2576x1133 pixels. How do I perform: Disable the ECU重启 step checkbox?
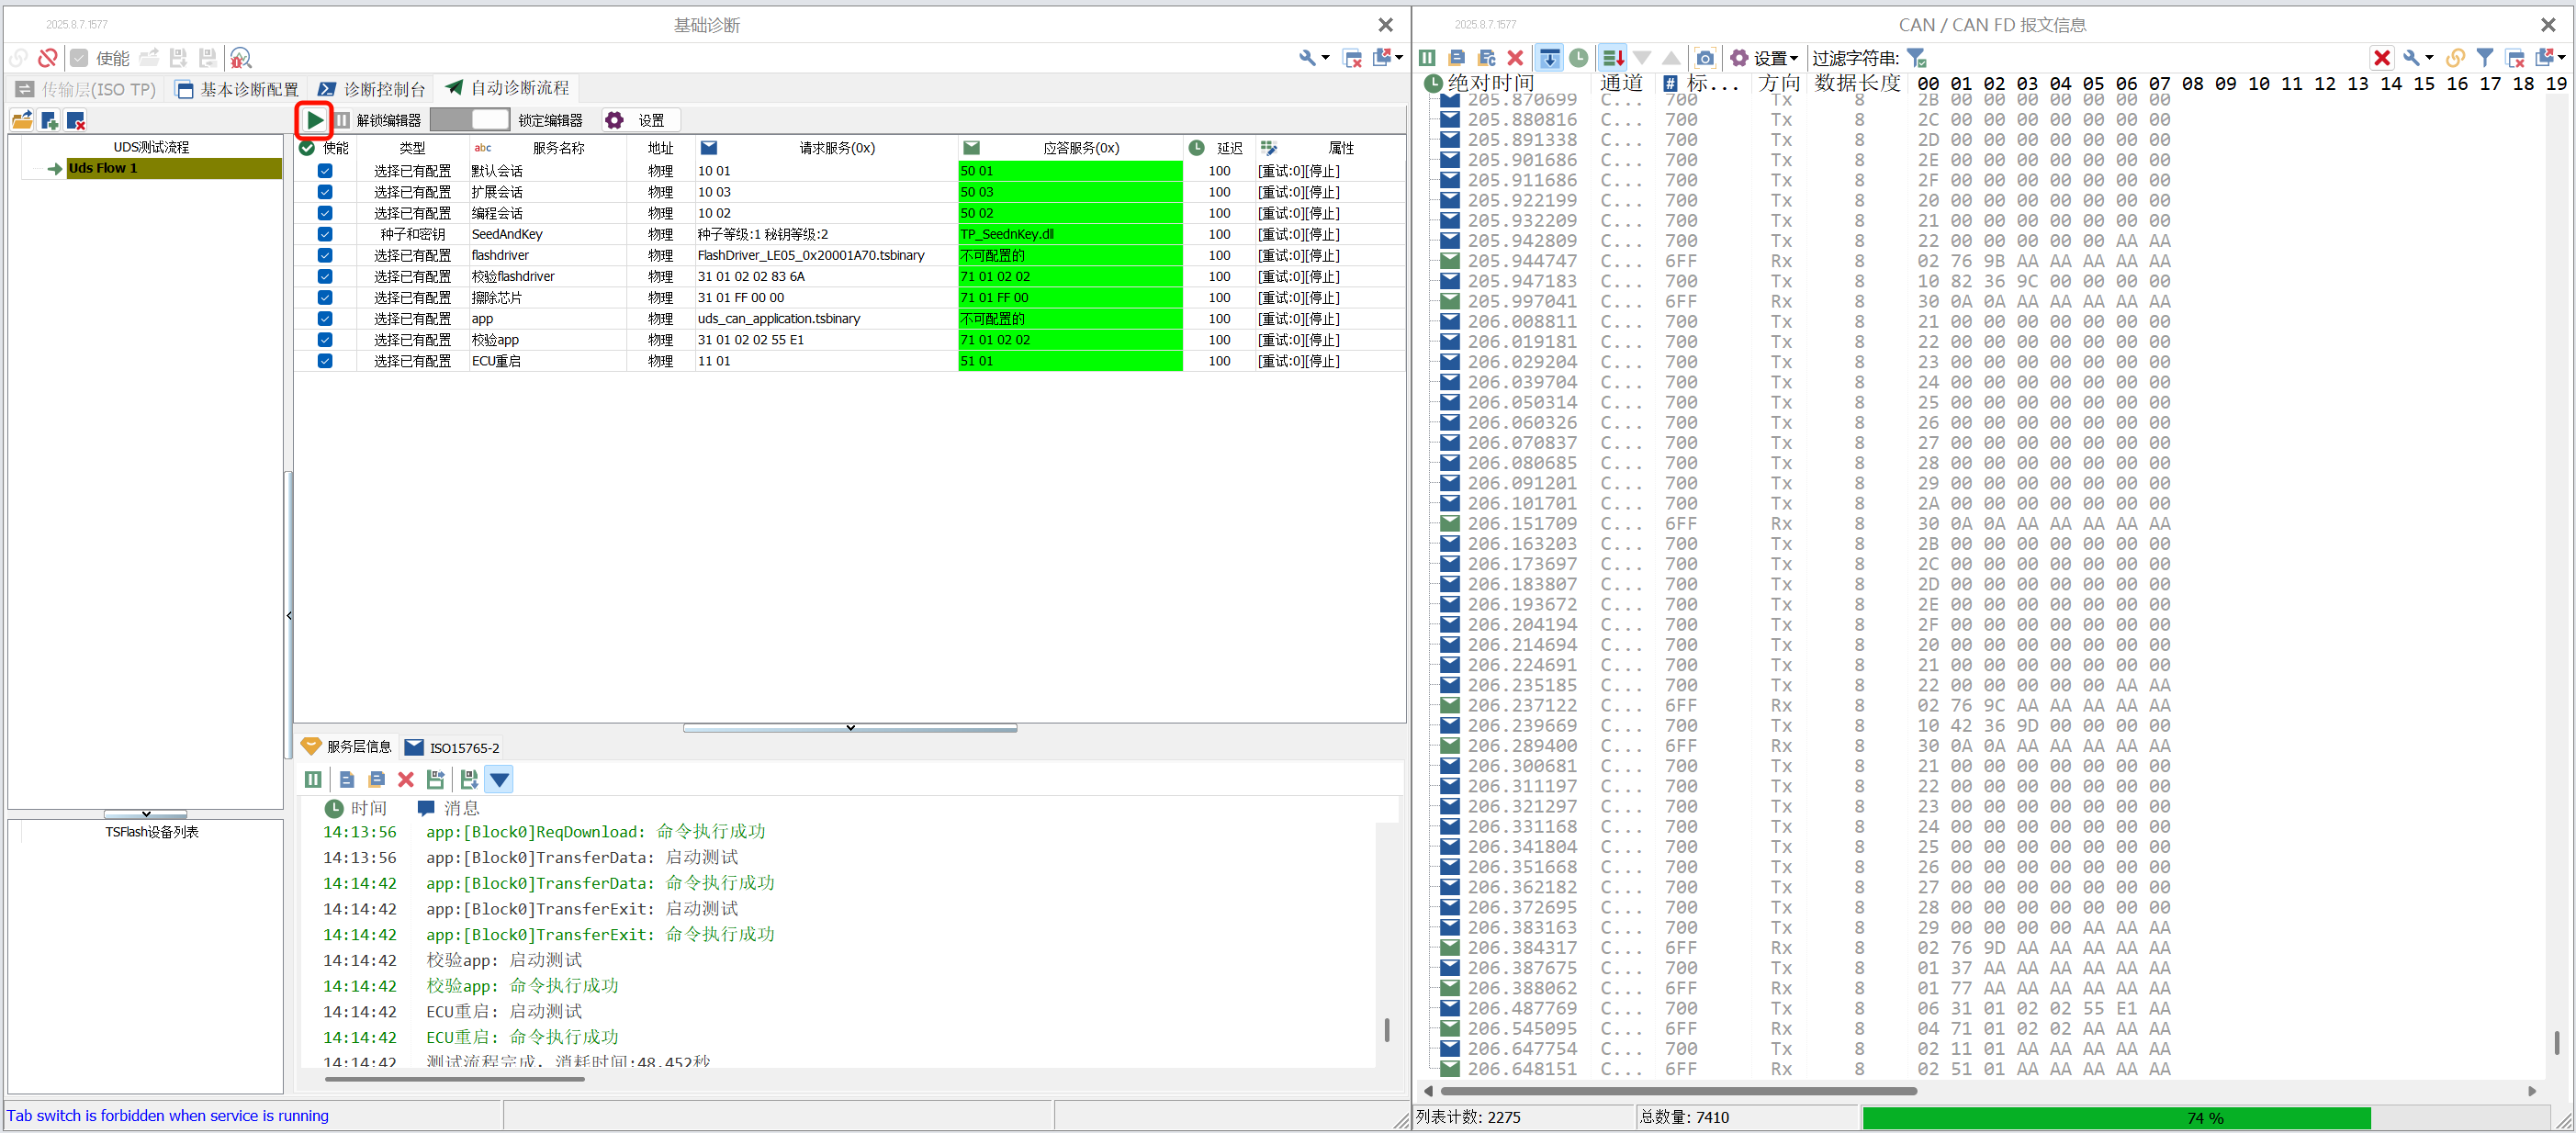[324, 361]
